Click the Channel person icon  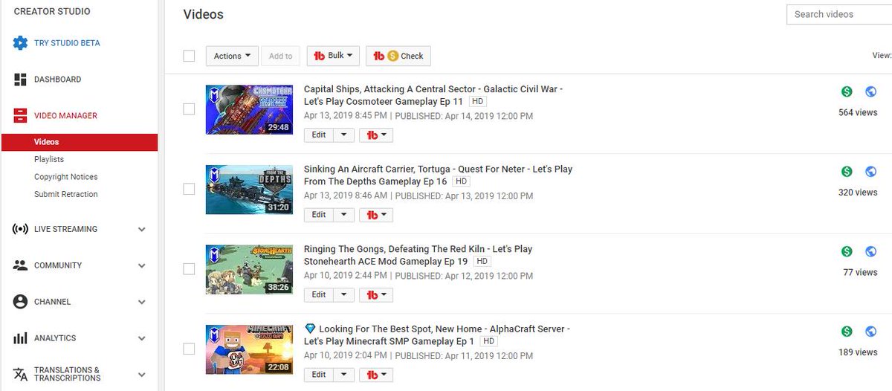21,302
